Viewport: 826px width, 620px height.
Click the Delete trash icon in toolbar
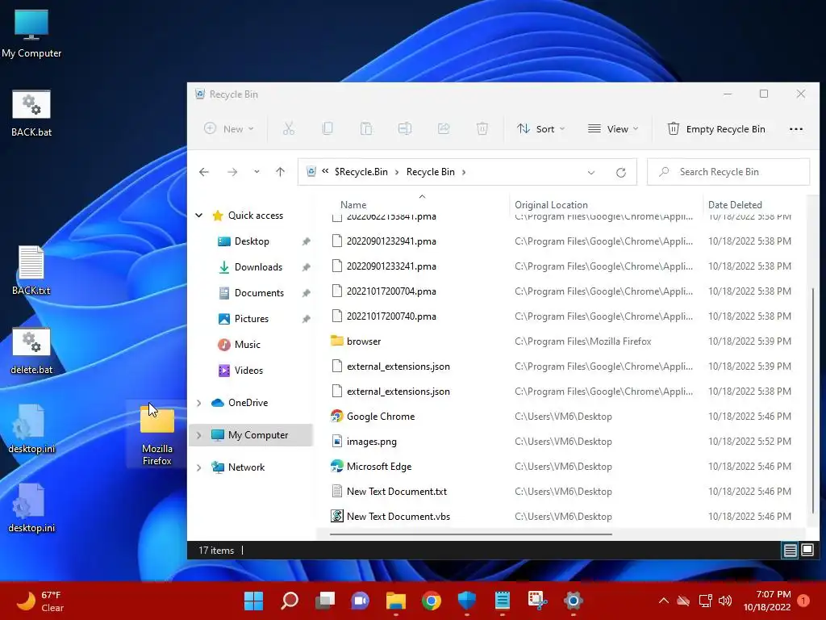pyautogui.click(x=482, y=128)
